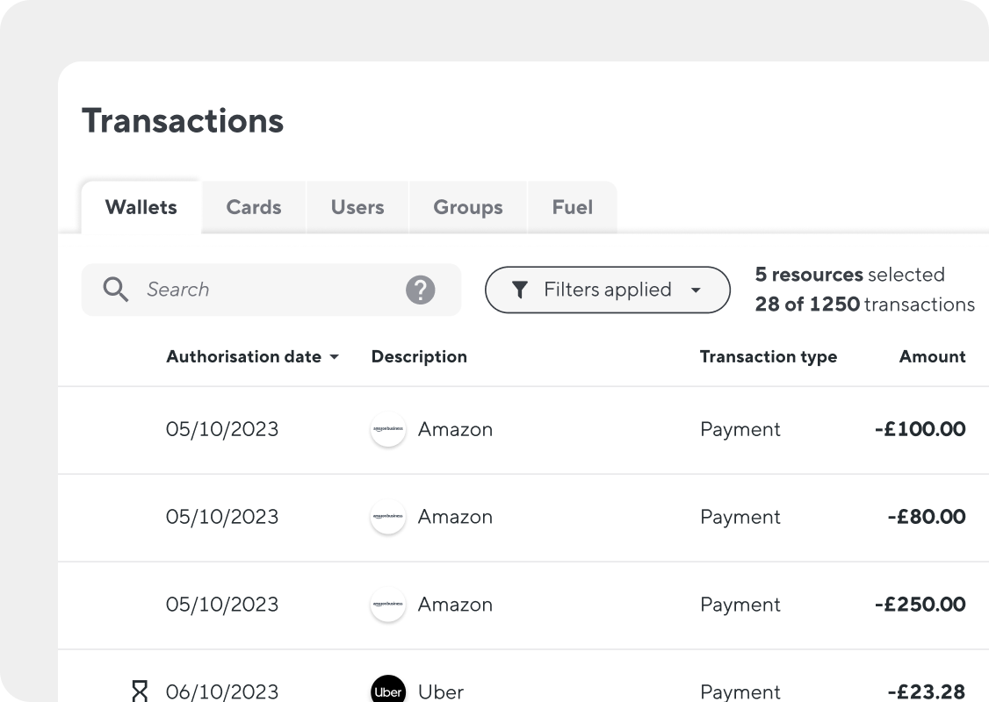
Task: Click the pending hourglass icon beside 06/10/2023
Action: pyautogui.click(x=141, y=690)
